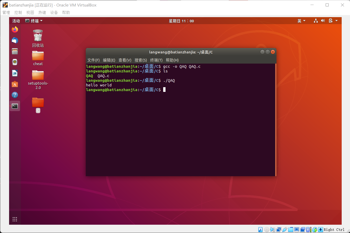Open VirtualBox 帮助 menu
The image size is (350, 233).
(66, 12)
